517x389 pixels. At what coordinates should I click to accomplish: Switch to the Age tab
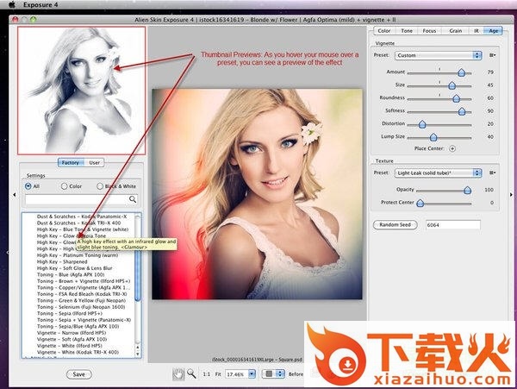point(493,31)
